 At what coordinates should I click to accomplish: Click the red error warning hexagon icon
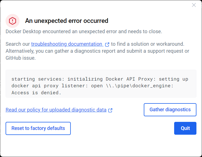pos(13,21)
